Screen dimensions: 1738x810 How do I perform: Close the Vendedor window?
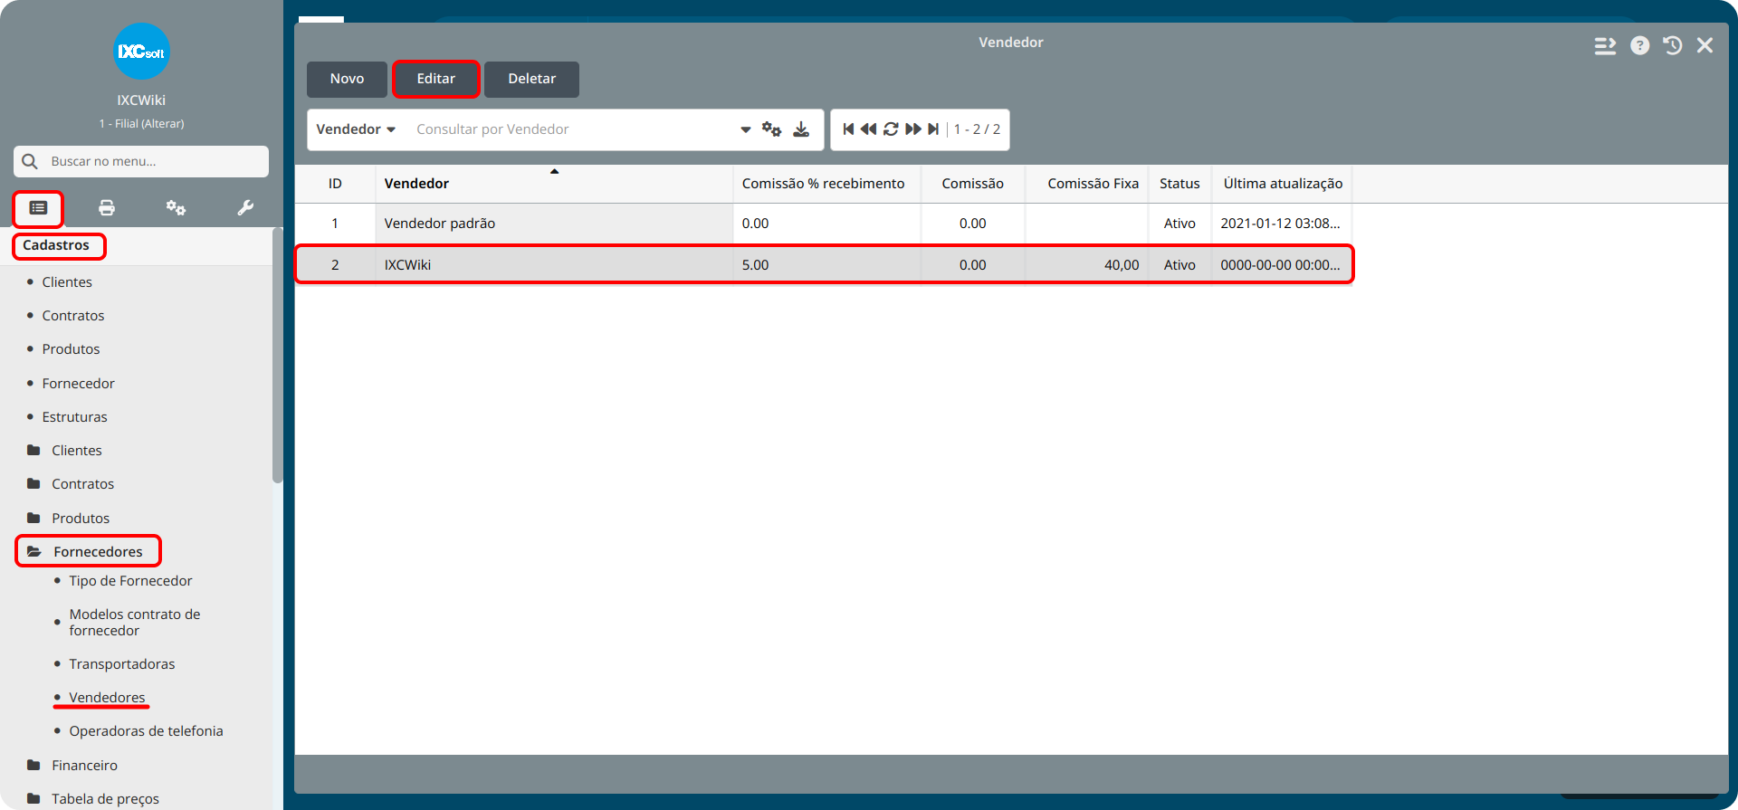1705,45
